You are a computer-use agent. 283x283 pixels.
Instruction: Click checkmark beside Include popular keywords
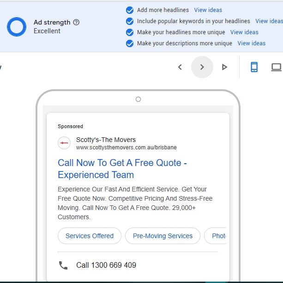pyautogui.click(x=130, y=21)
